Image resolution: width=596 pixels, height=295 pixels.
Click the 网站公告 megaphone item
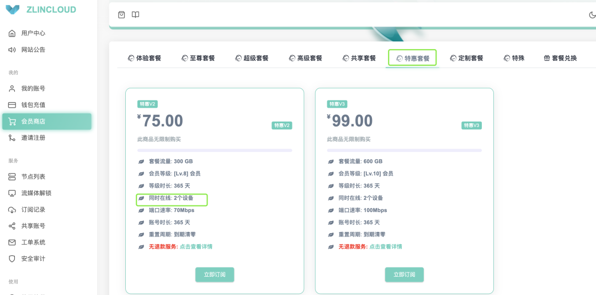coord(33,50)
